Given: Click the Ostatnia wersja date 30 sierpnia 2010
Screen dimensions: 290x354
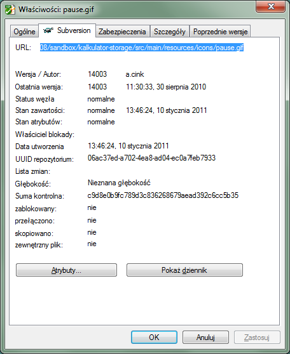Looking at the screenshot, I should click(x=181, y=87).
